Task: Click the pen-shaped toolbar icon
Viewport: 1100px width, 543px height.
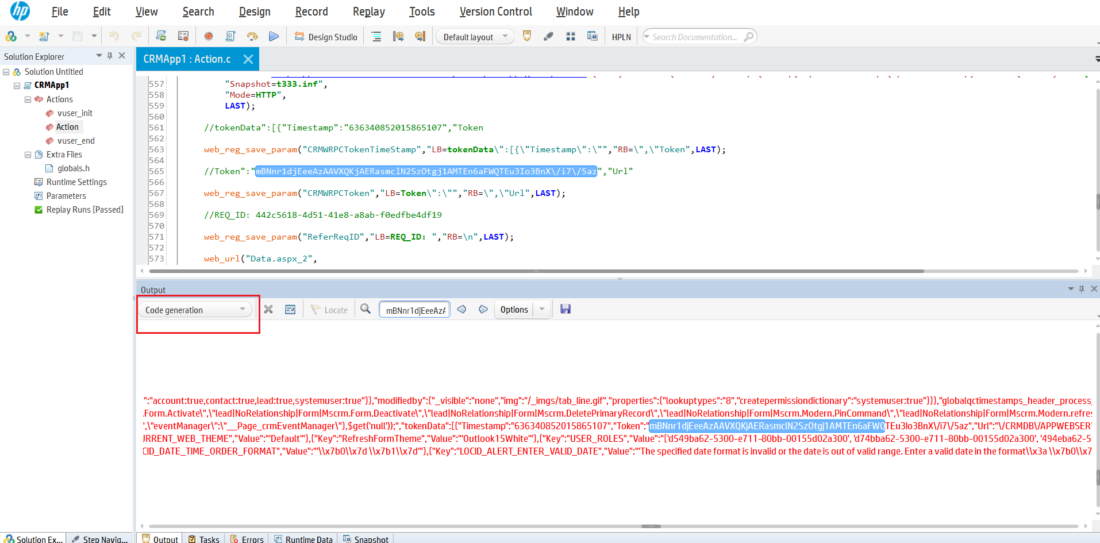Action: [x=548, y=36]
